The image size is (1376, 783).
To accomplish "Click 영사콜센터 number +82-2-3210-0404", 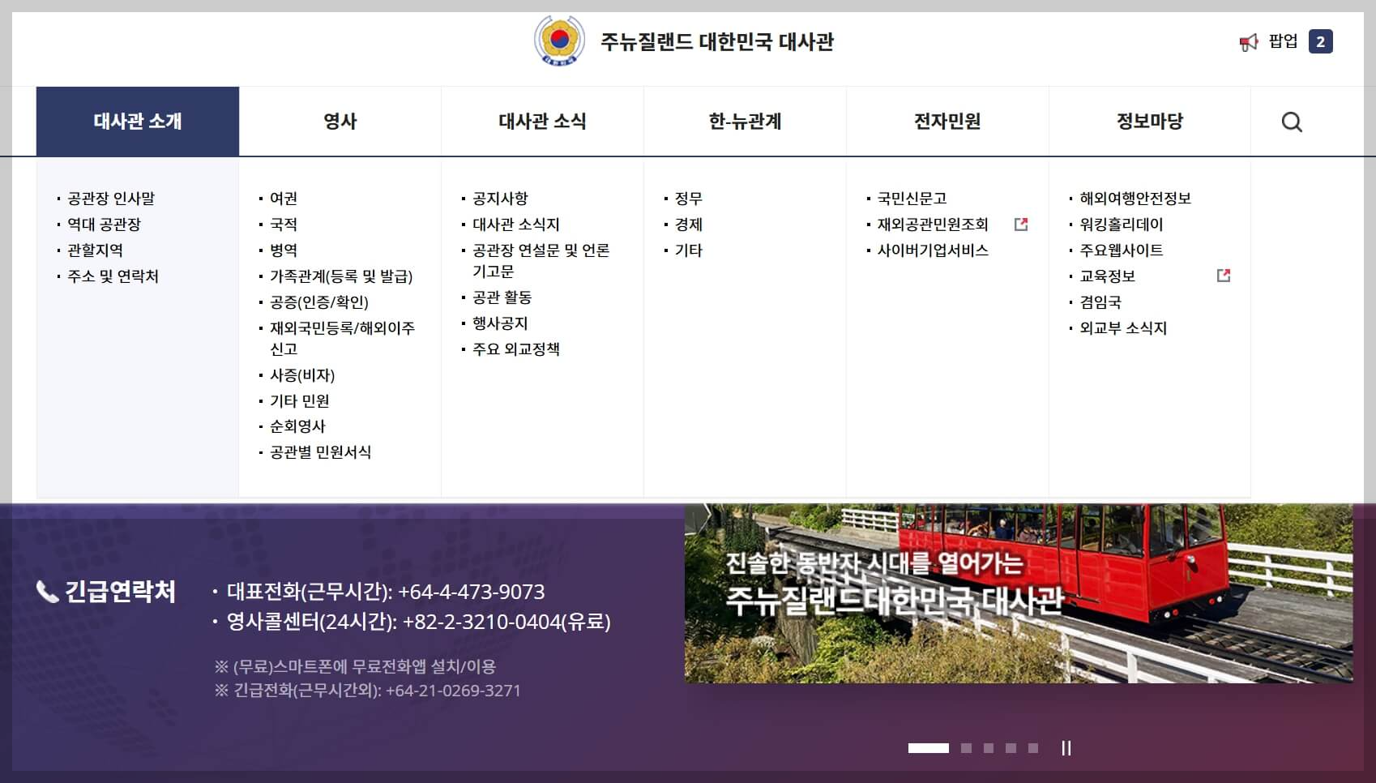I will (482, 622).
